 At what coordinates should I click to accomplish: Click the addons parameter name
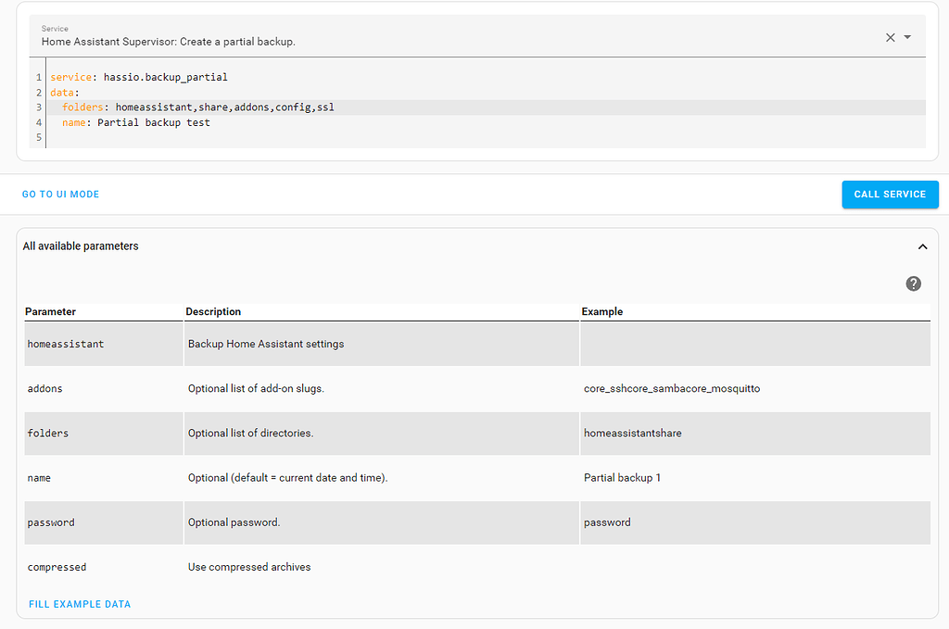click(44, 388)
